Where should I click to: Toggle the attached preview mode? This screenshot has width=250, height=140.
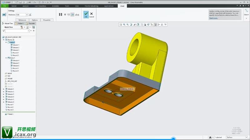click(72, 14)
